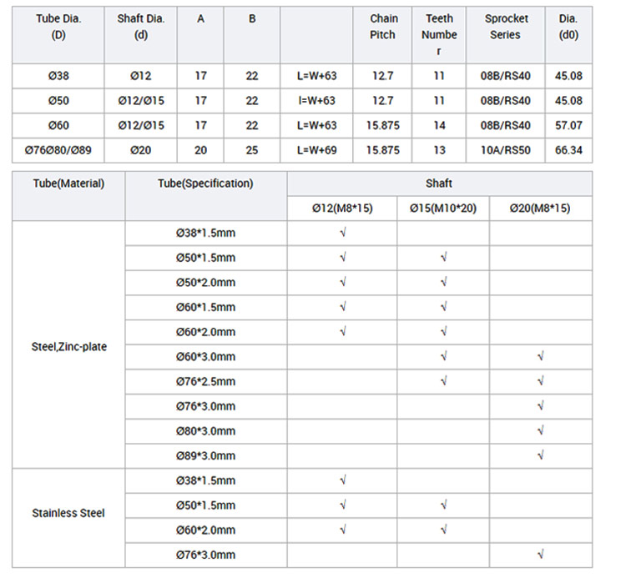626x588 pixels.
Task: Click the check mark in the Ø80*3.0mm row
Action: coord(541,431)
